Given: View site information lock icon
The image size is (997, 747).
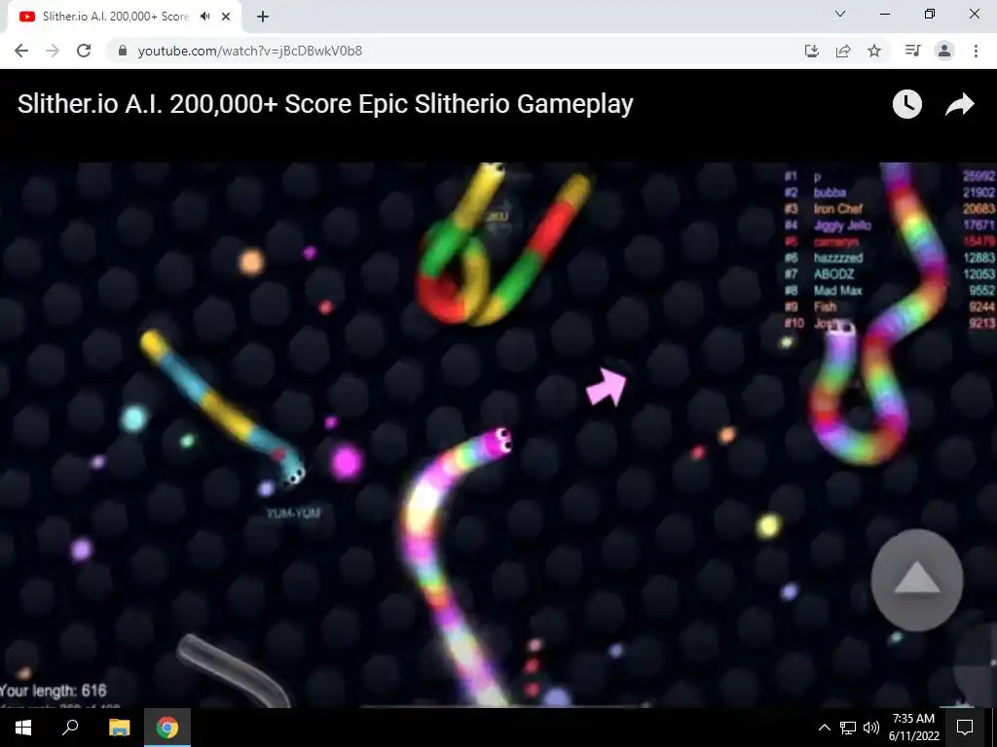Looking at the screenshot, I should tap(123, 51).
